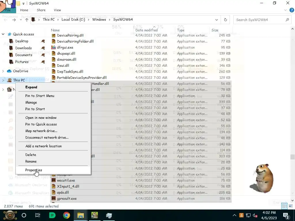This screenshot has width=295, height=221.
Task: Choose Pin to Start option
Action: [x=35, y=109]
